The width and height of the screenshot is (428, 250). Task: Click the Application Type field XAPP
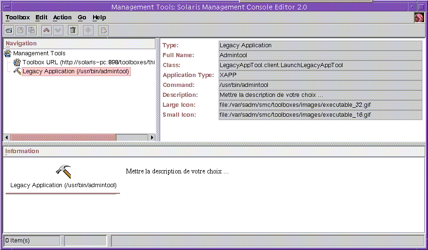click(x=320, y=75)
